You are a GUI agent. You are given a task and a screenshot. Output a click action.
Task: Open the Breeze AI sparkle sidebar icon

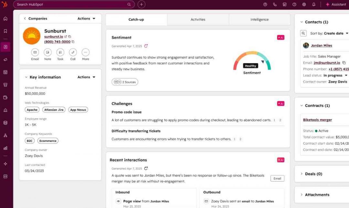(x=5, y=164)
